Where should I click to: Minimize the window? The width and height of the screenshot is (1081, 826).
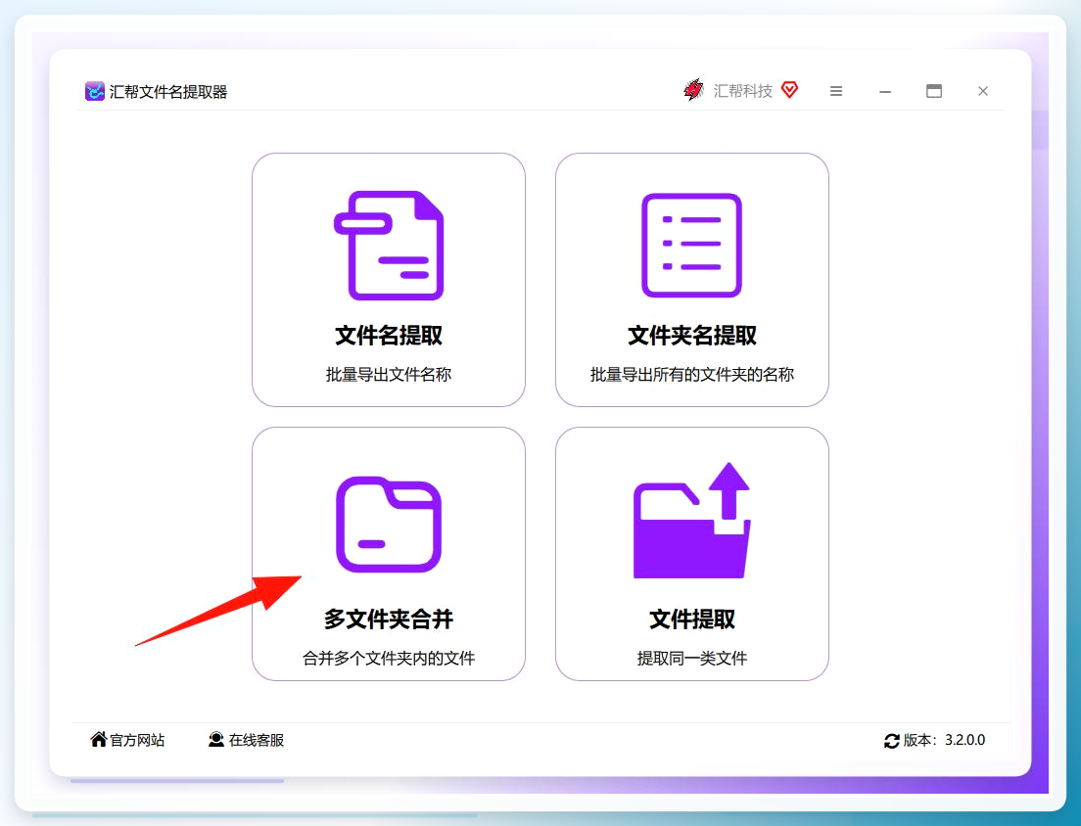(885, 91)
